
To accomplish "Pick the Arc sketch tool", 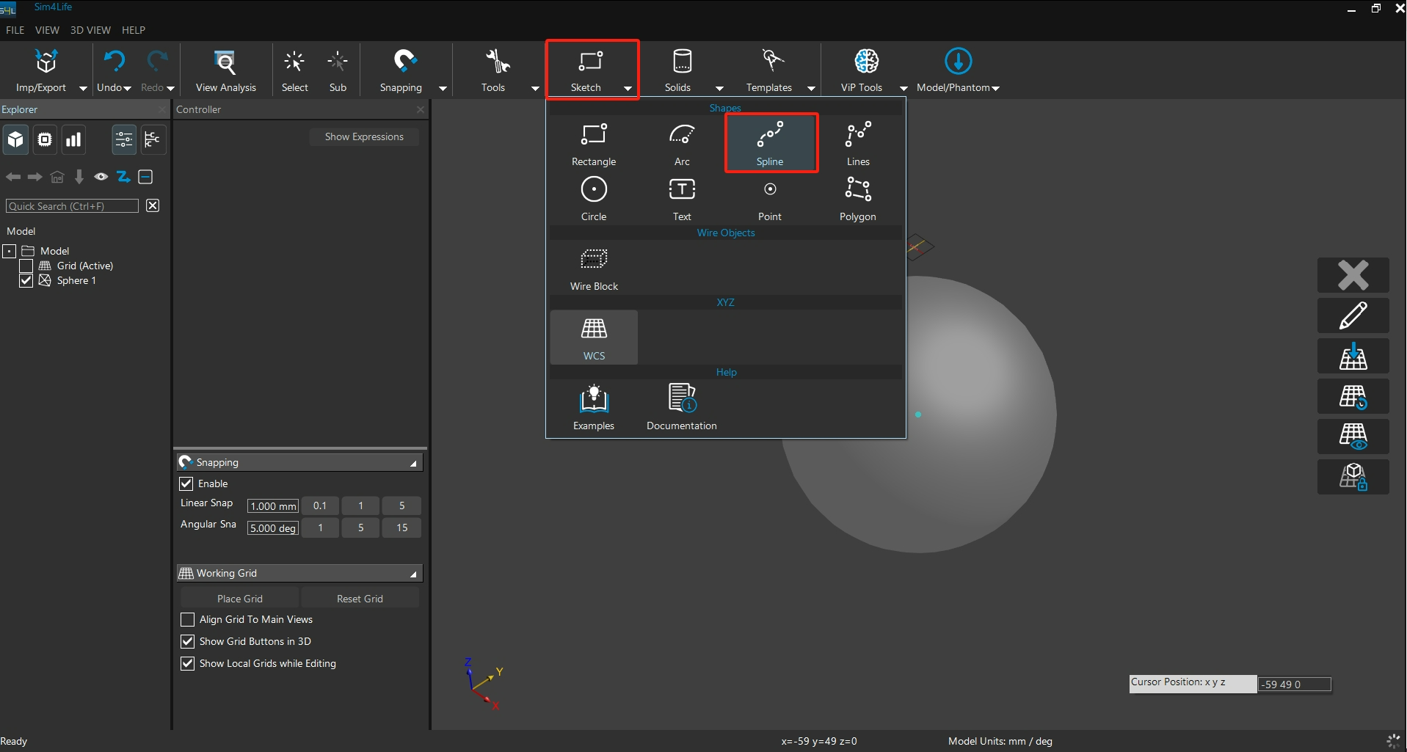I will tap(682, 143).
